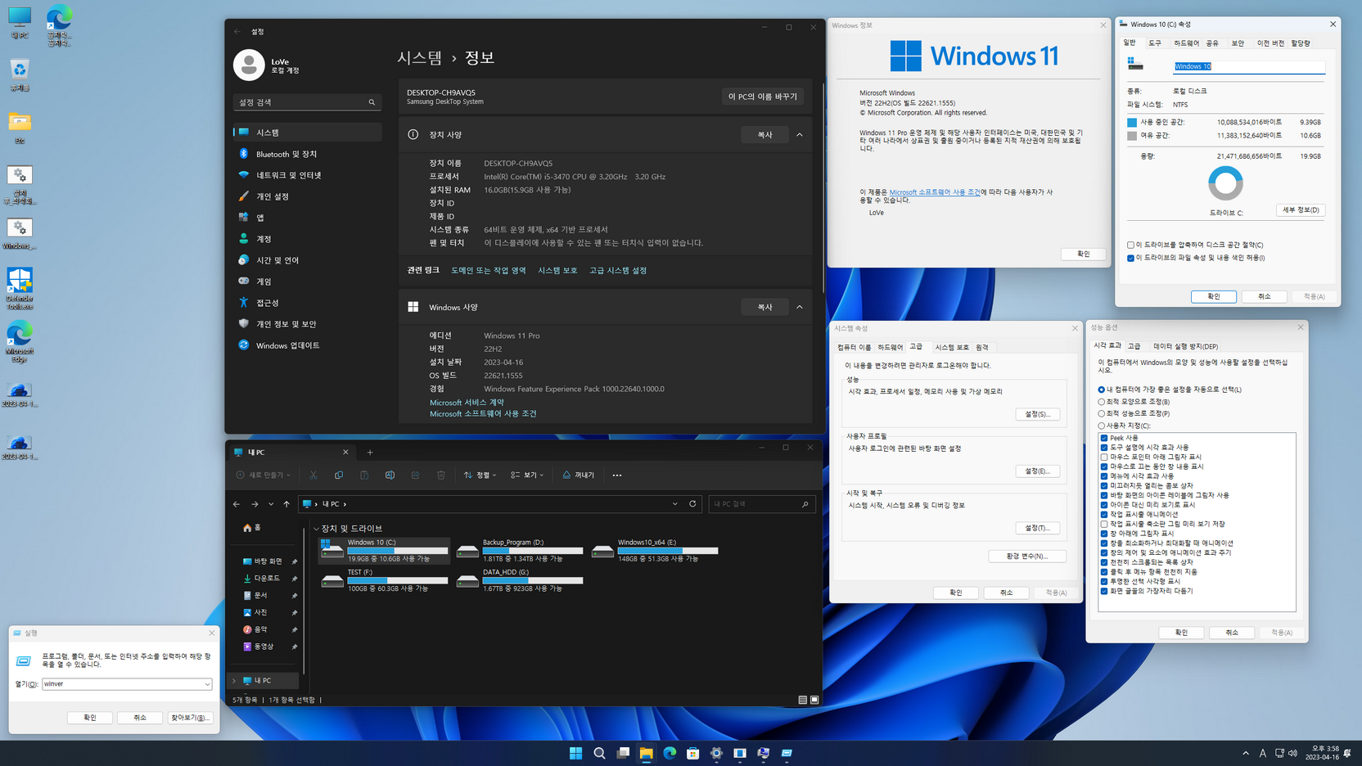1362x766 pixels.
Task: Expand 내 PC tree node in navigation pane
Action: [x=235, y=680]
